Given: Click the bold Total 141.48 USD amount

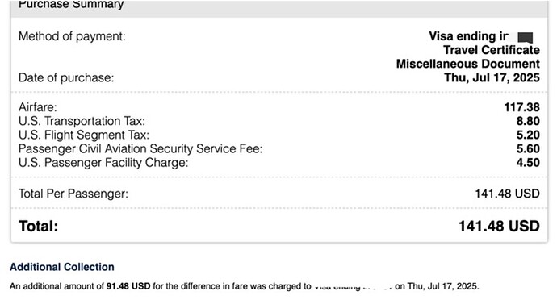Looking at the screenshot, I should coord(499,226).
